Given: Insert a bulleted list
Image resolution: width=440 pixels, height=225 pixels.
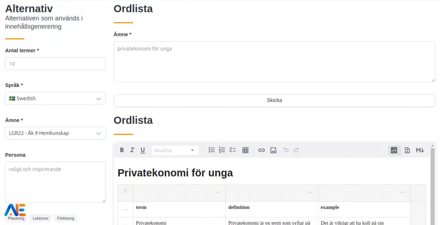Looking at the screenshot, I should click(x=211, y=150).
